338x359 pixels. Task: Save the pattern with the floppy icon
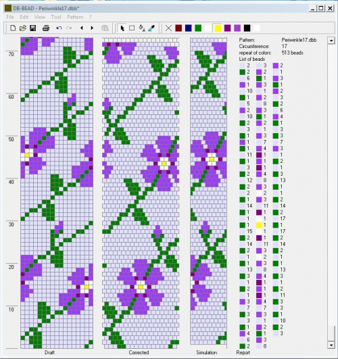pyautogui.click(x=32, y=28)
